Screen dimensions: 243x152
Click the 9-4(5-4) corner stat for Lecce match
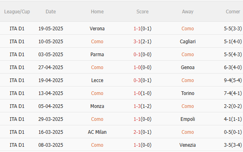(233, 80)
